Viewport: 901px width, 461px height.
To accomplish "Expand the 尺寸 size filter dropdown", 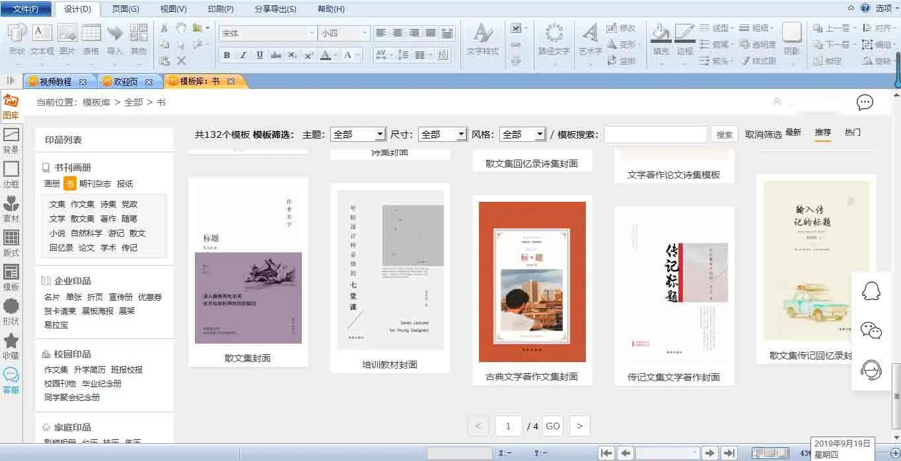I will [x=443, y=135].
